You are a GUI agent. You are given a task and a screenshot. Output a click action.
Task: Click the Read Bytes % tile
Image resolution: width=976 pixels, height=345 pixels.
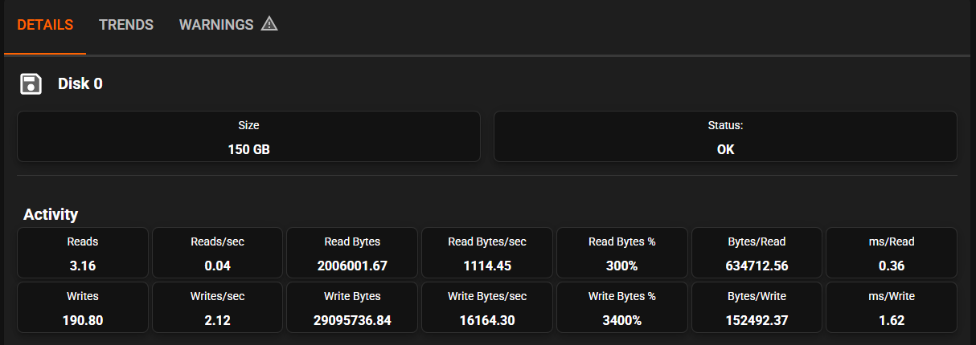(622, 253)
